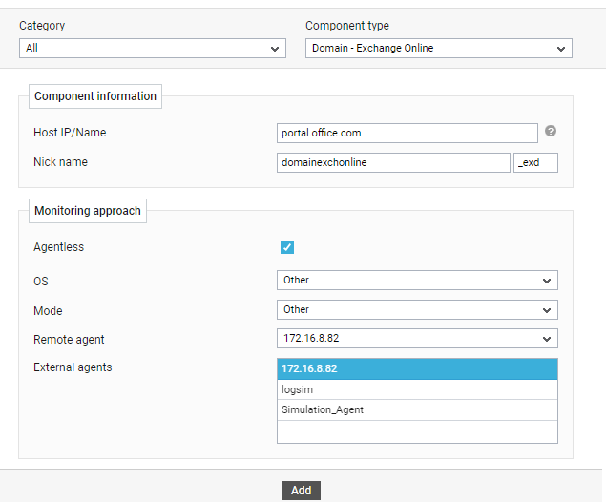The image size is (606, 503).
Task: Click the help icon beside Host IP/Name
Action: point(551,131)
